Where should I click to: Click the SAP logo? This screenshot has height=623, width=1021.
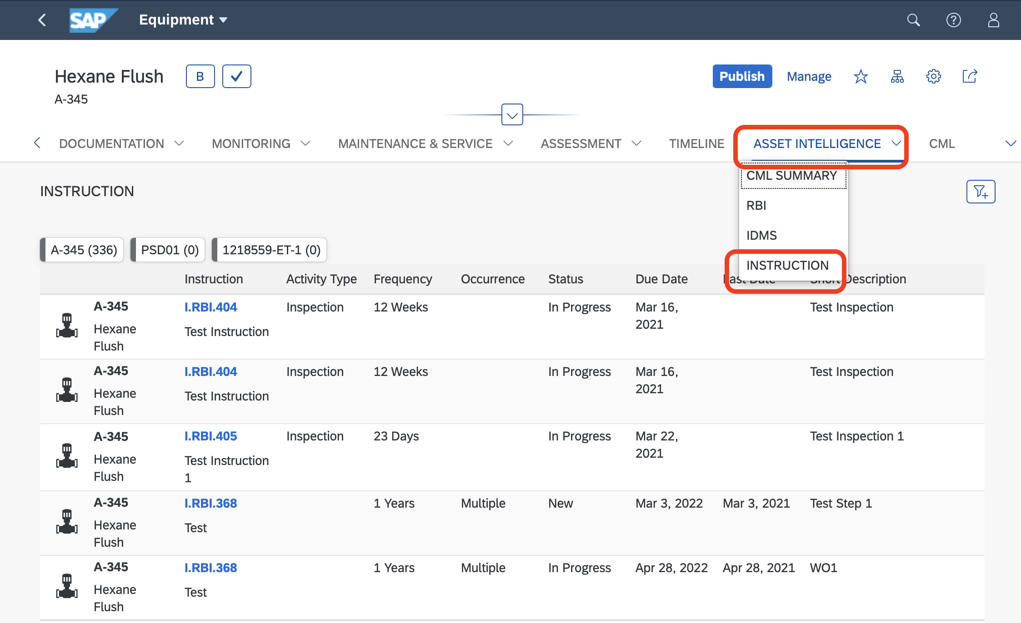[93, 20]
